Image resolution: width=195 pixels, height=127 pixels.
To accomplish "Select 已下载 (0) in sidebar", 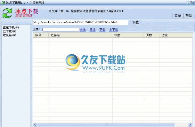I will pyautogui.click(x=9, y=31).
